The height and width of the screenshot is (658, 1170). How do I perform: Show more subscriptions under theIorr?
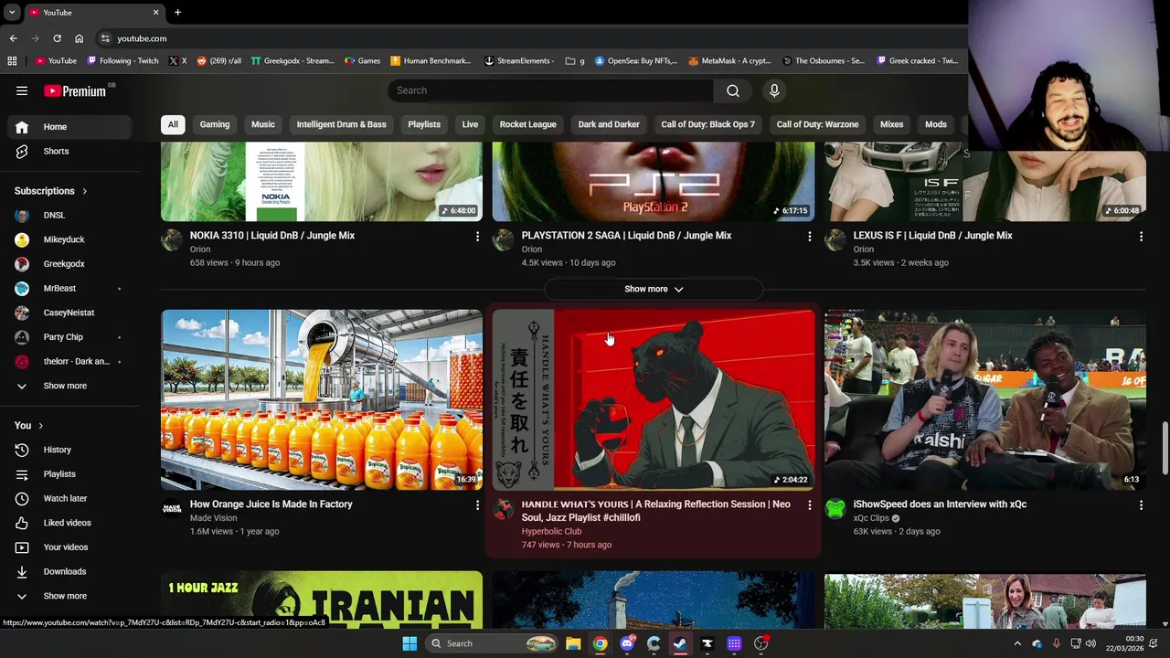(x=66, y=386)
